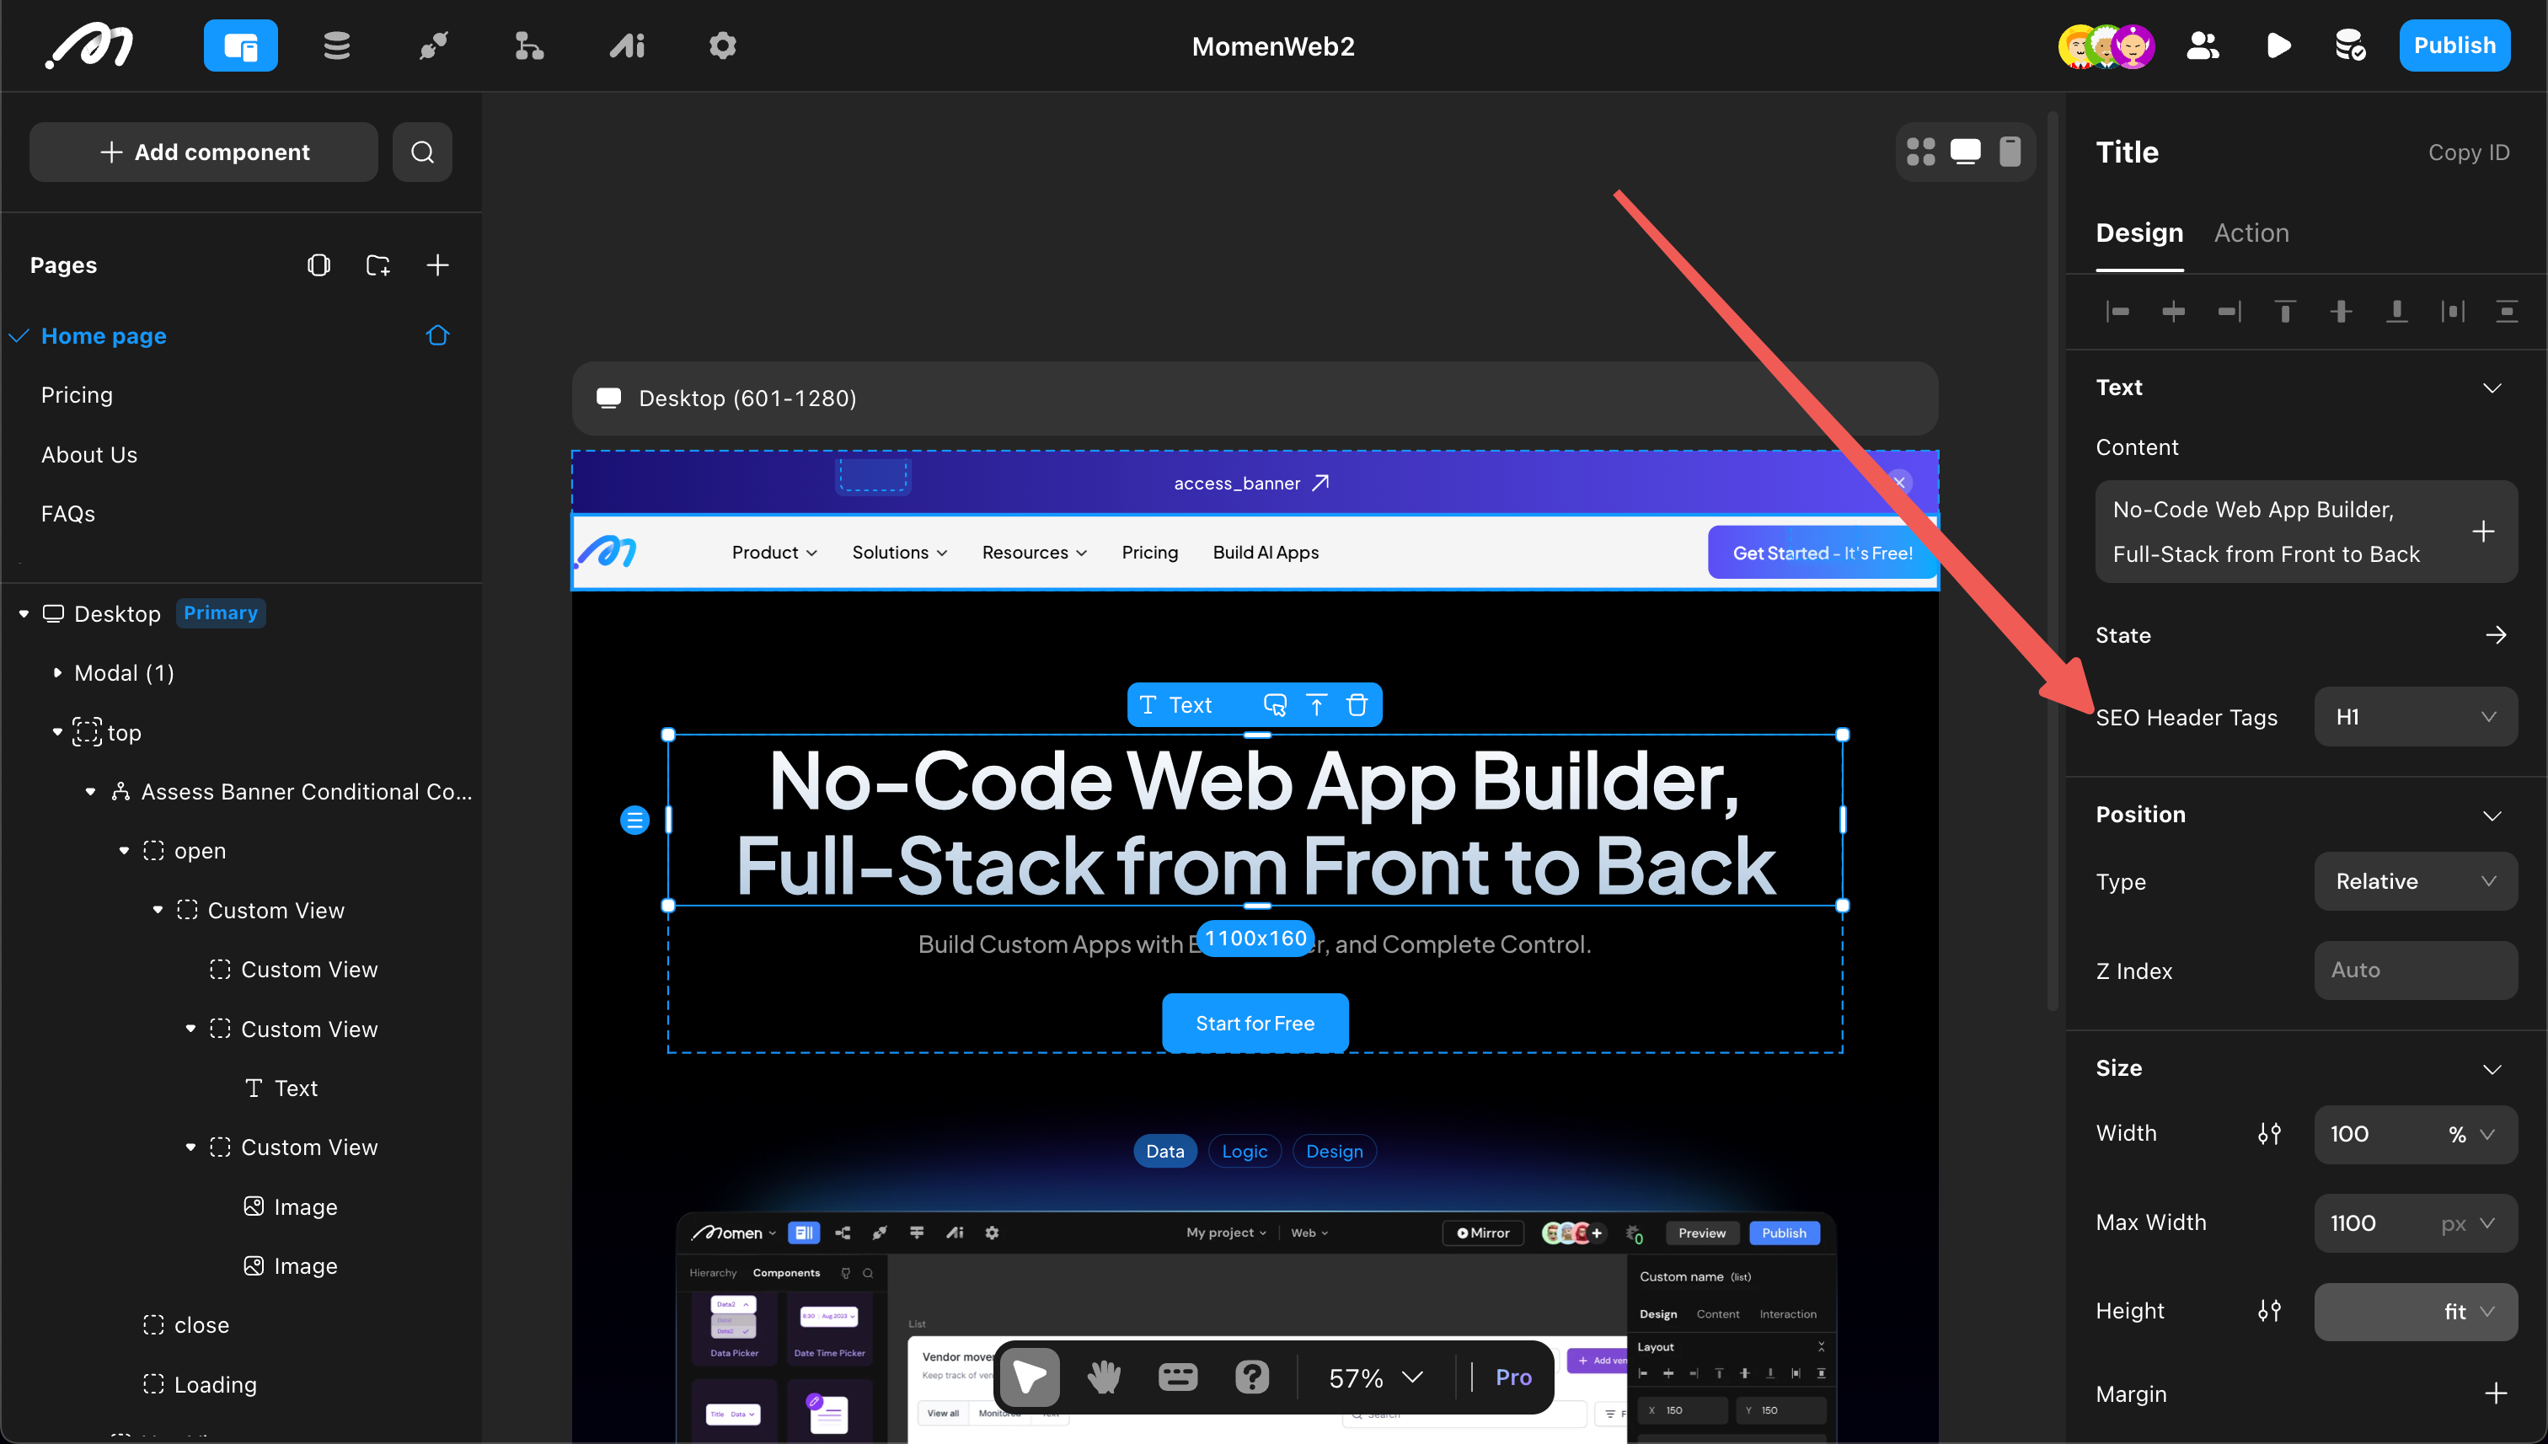Open zoom level 57% dropdown

pyautogui.click(x=1376, y=1377)
